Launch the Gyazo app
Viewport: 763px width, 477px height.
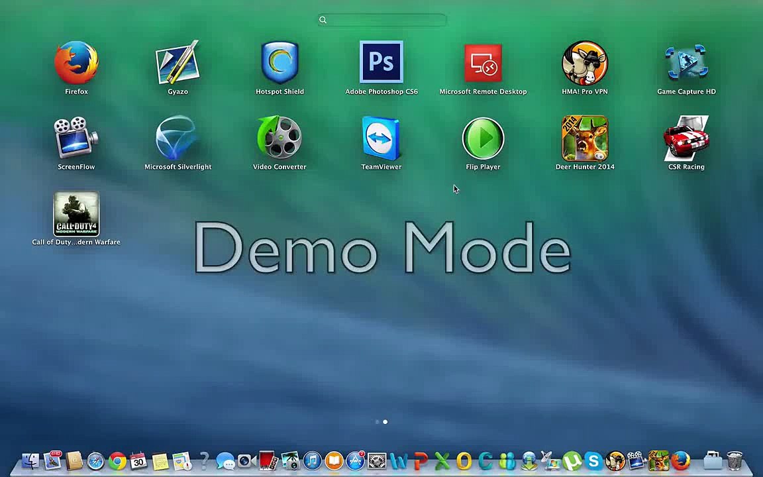coord(178,63)
